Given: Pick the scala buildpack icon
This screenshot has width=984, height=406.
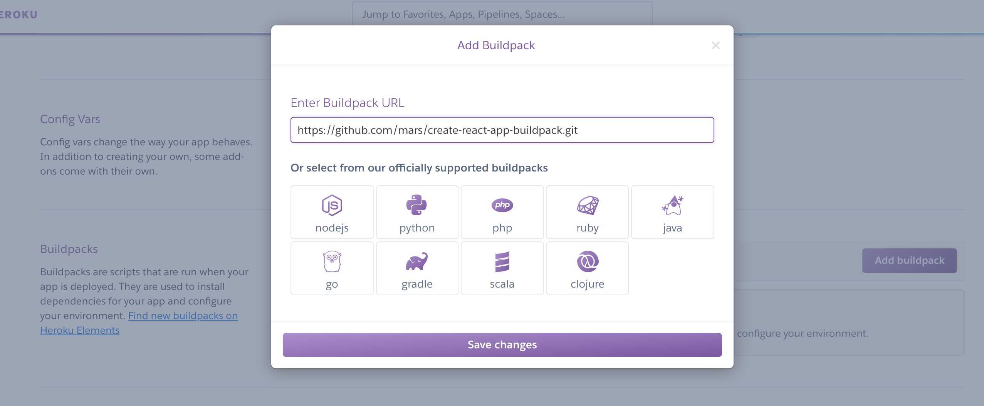Looking at the screenshot, I should tap(502, 268).
